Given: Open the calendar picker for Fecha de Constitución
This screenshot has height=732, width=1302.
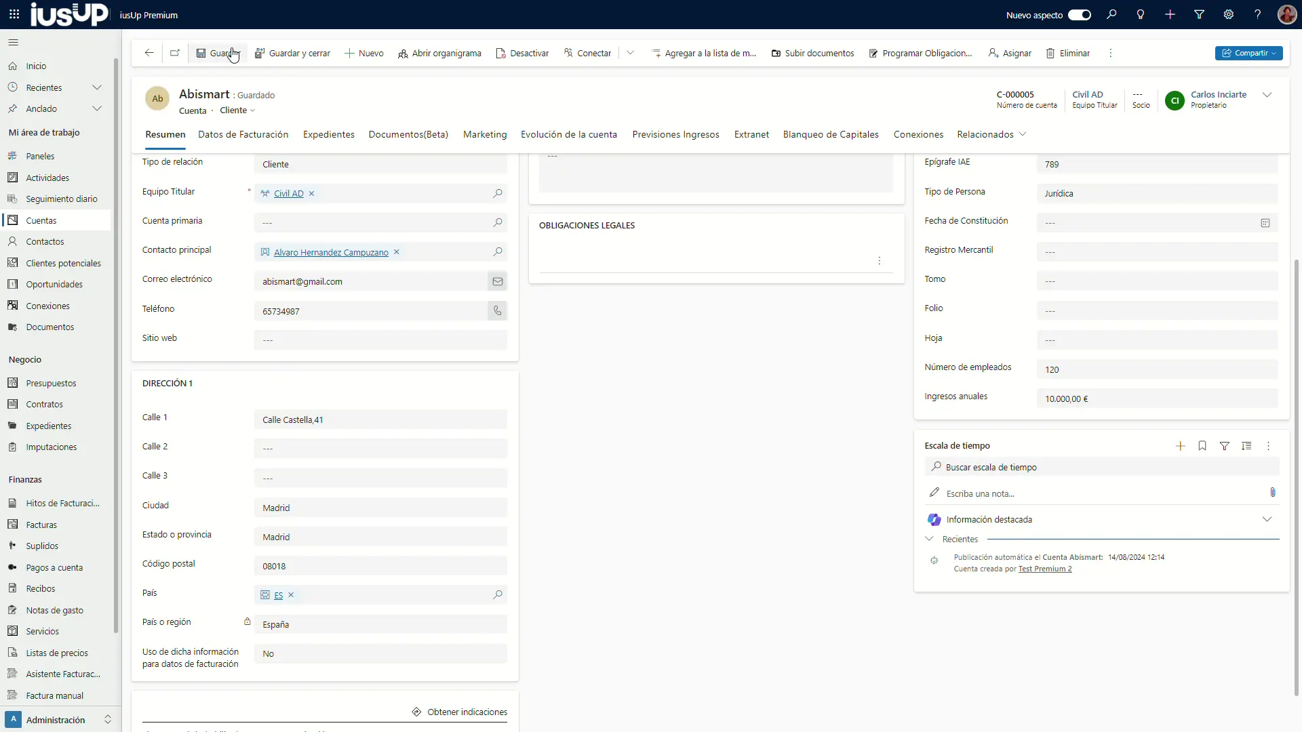Looking at the screenshot, I should [x=1265, y=223].
